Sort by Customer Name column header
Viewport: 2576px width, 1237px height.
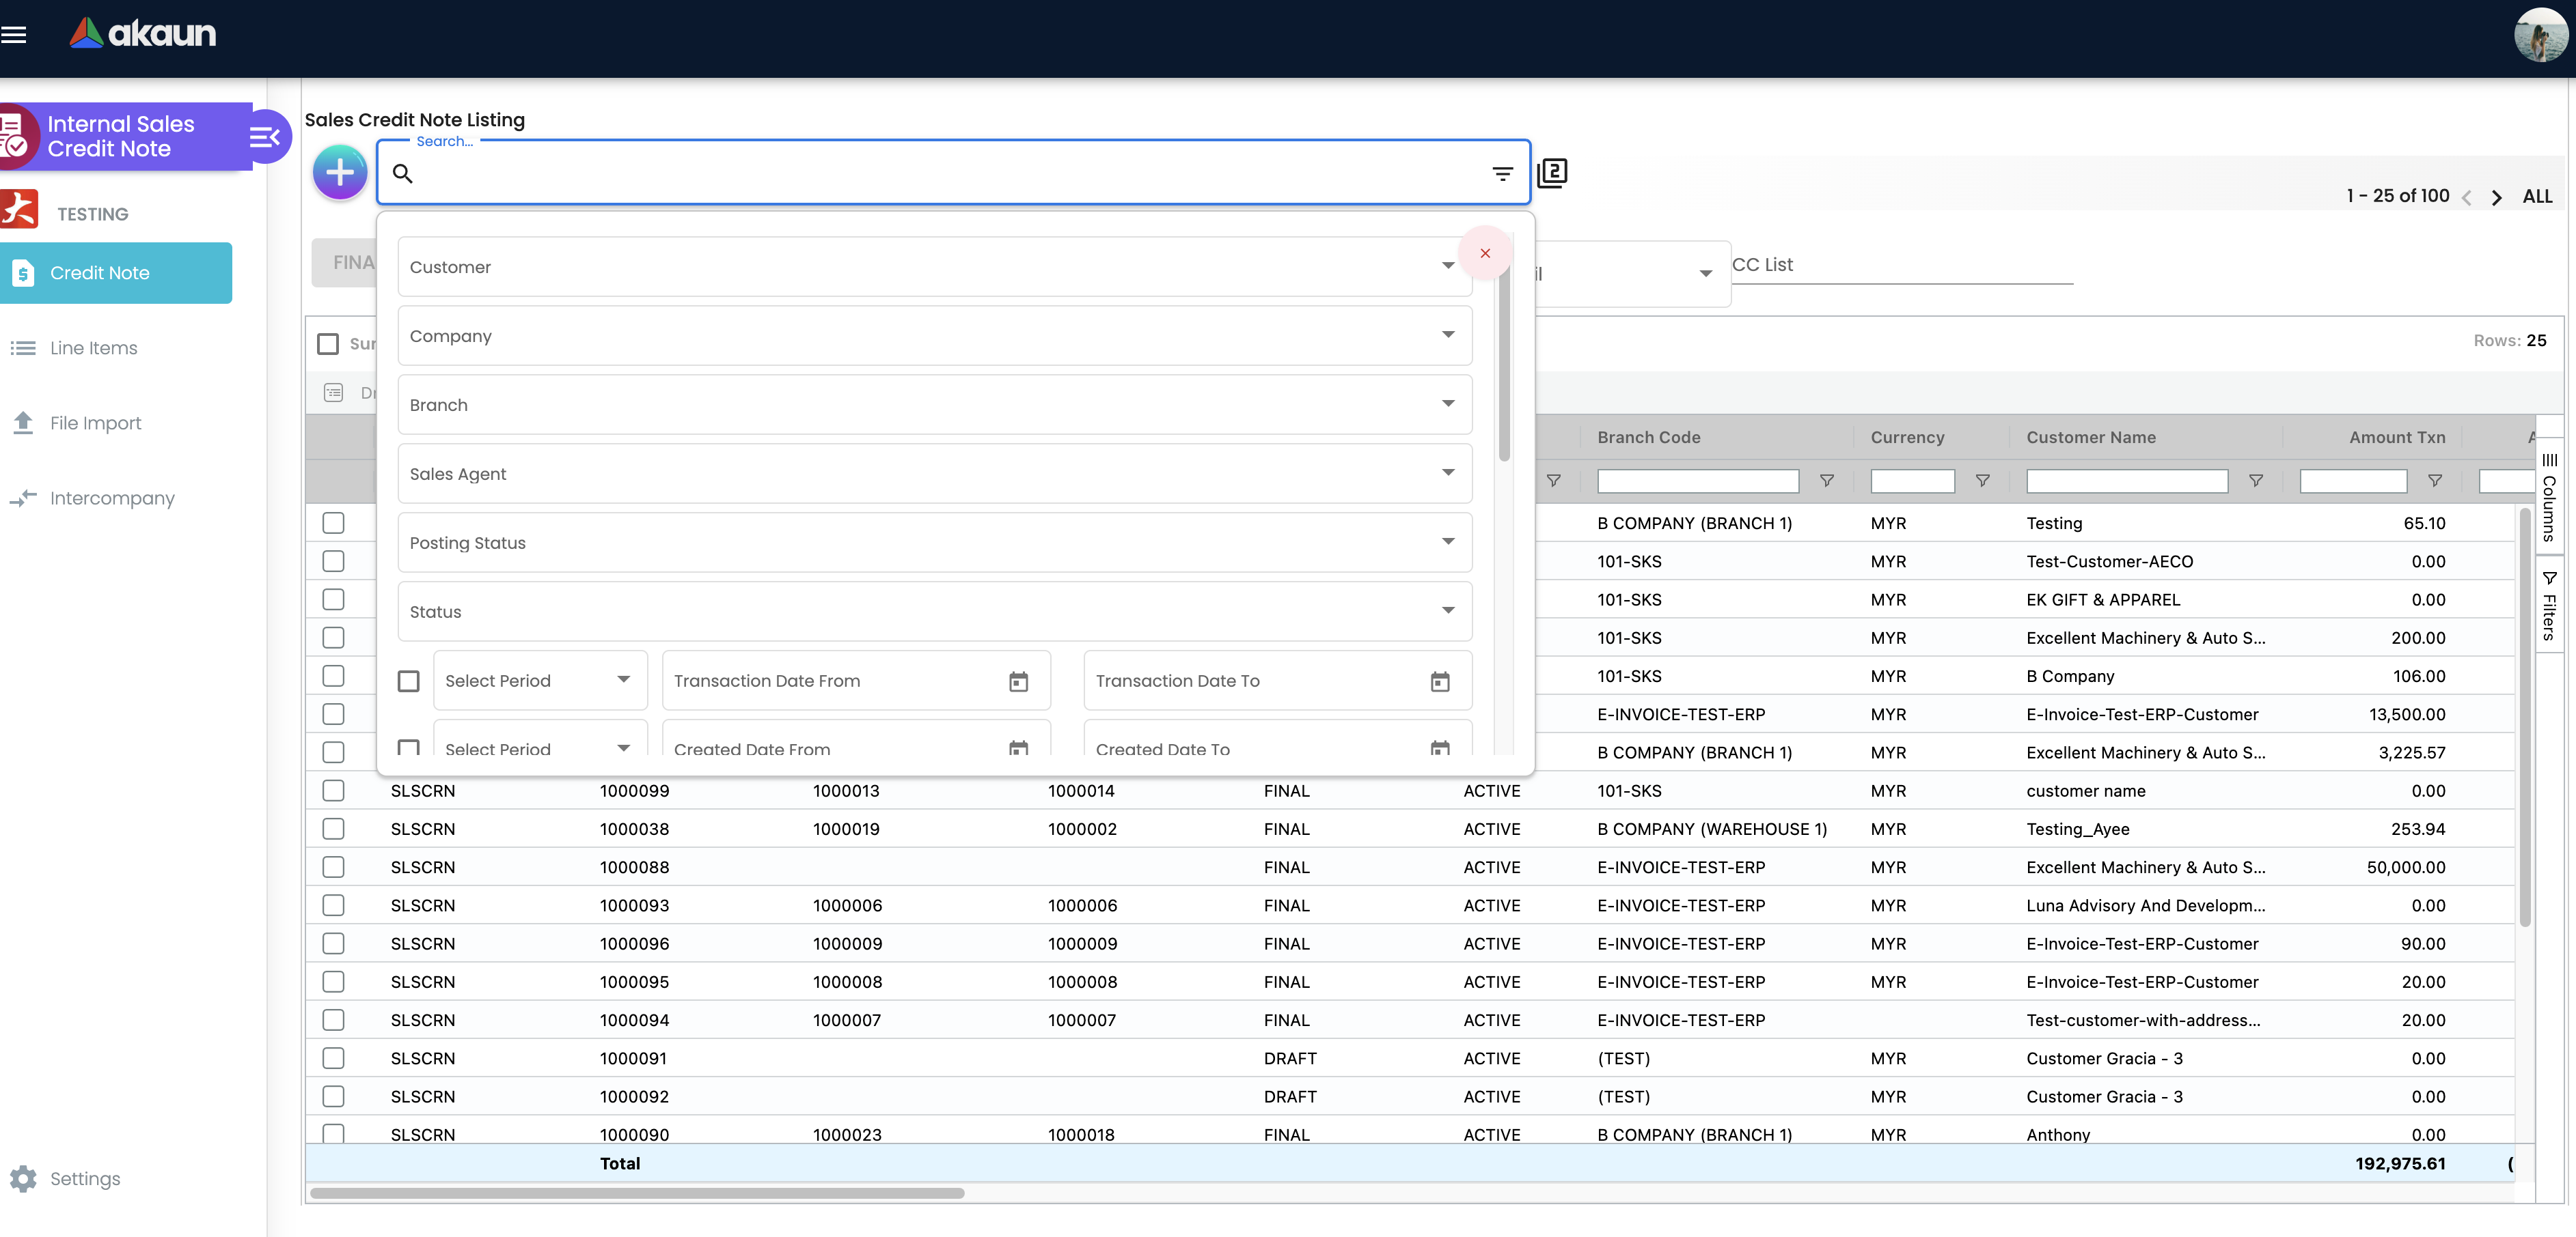2091,438
